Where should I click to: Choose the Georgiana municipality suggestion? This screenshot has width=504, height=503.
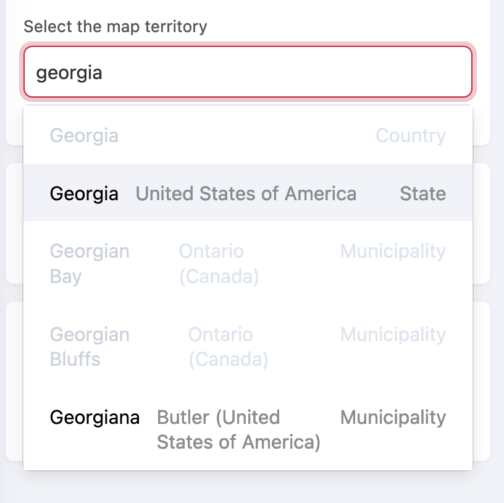(247, 429)
